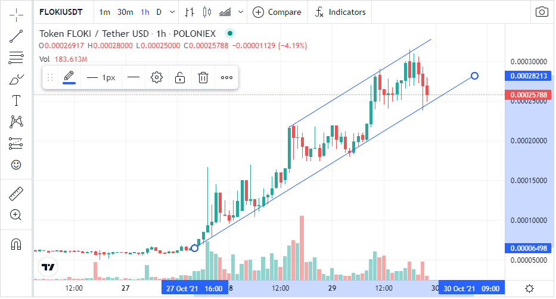
Task: Open more options in drawing toolbar
Action: 226,77
